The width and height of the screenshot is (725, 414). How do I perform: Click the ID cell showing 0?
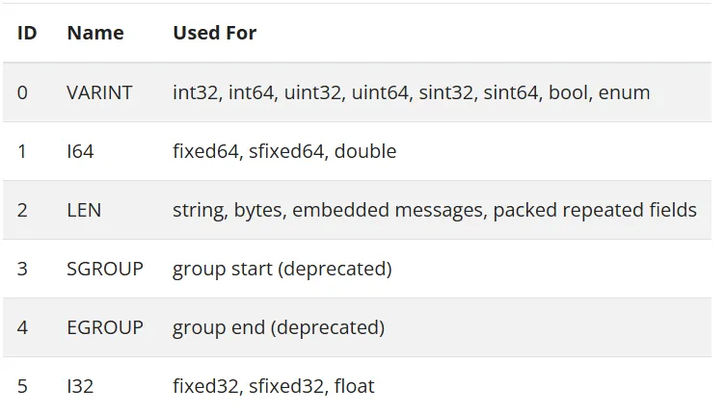coord(22,92)
